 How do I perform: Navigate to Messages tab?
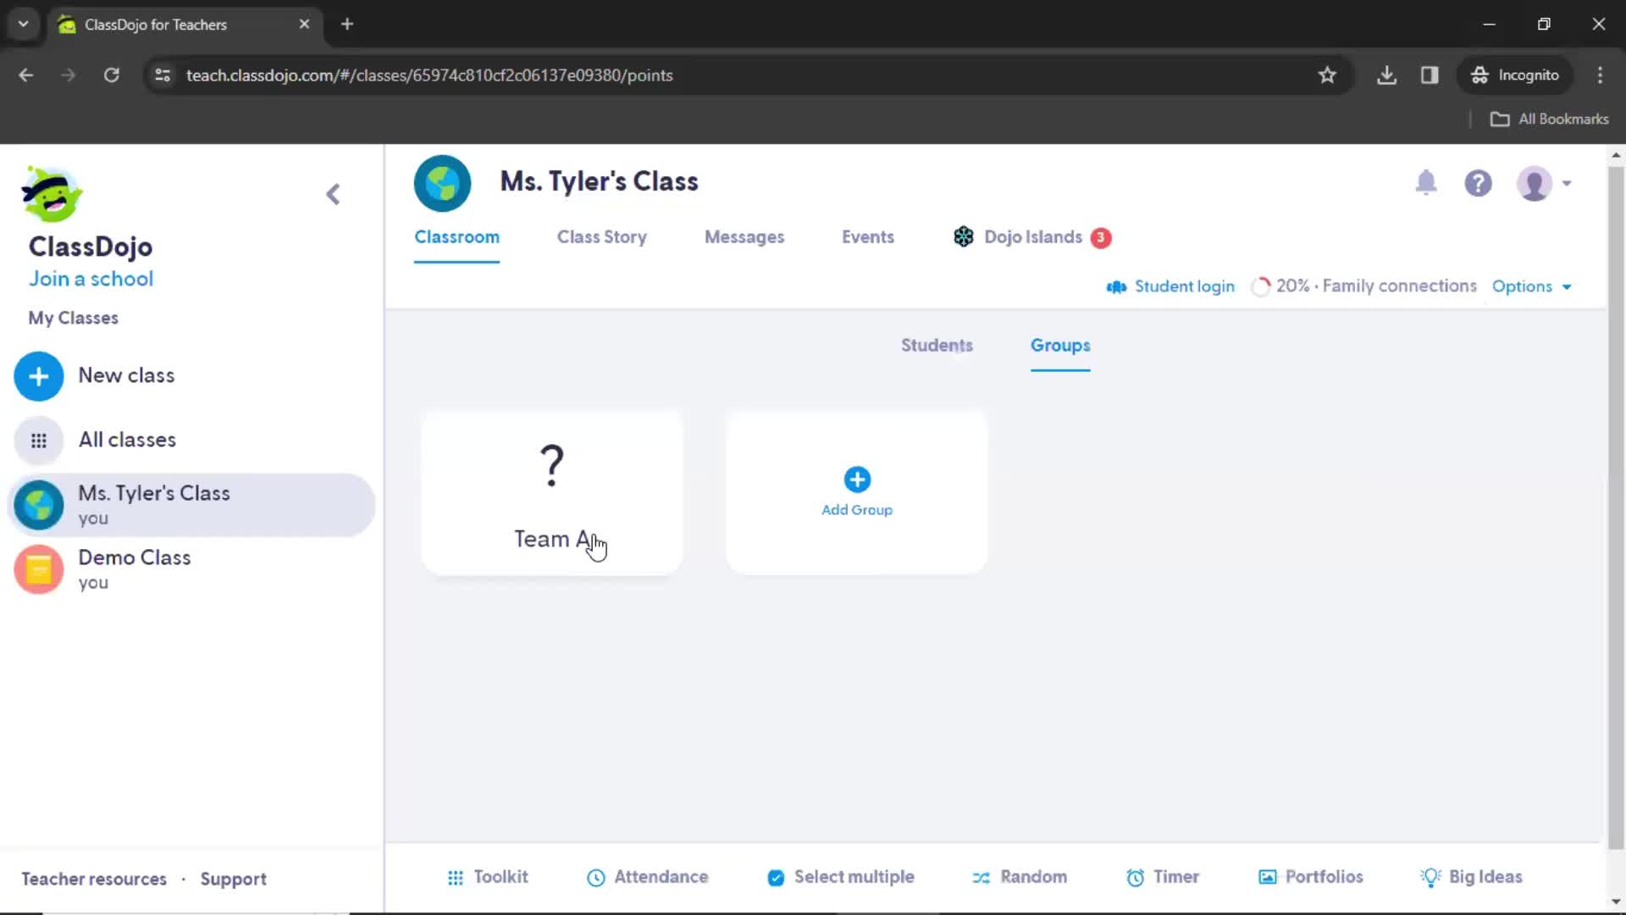tap(745, 237)
